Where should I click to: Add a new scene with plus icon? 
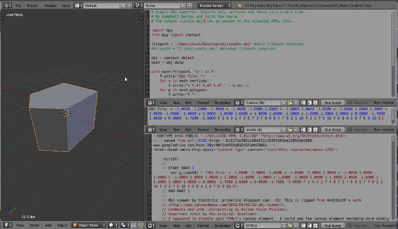point(184,5)
